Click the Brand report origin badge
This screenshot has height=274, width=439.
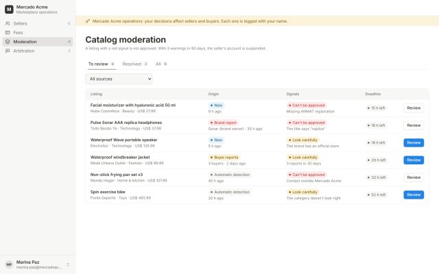(223, 123)
